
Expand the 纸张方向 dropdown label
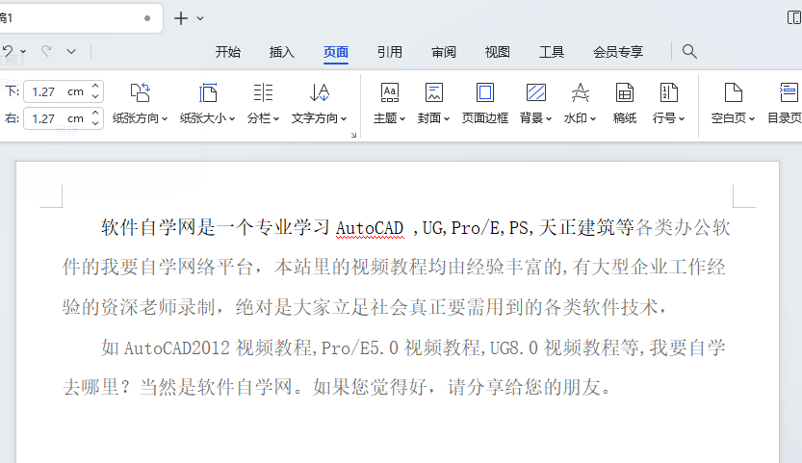(x=141, y=118)
